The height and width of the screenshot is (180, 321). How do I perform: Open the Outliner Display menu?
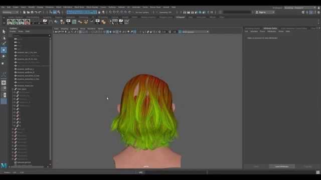coord(13,31)
